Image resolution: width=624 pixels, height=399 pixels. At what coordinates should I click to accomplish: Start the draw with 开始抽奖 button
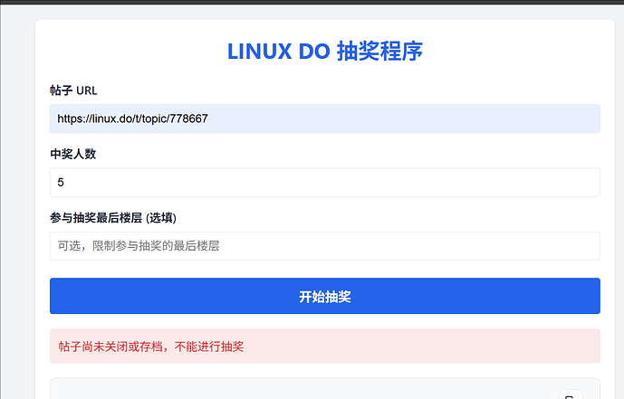tap(325, 296)
